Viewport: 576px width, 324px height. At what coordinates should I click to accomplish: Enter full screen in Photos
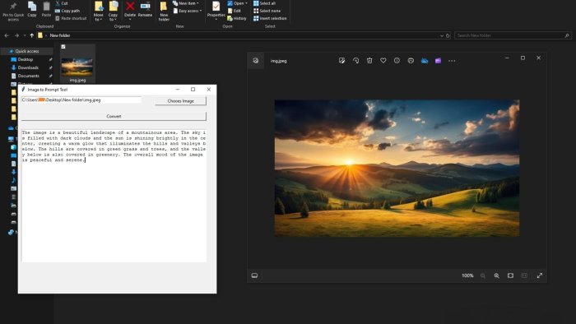tap(539, 275)
